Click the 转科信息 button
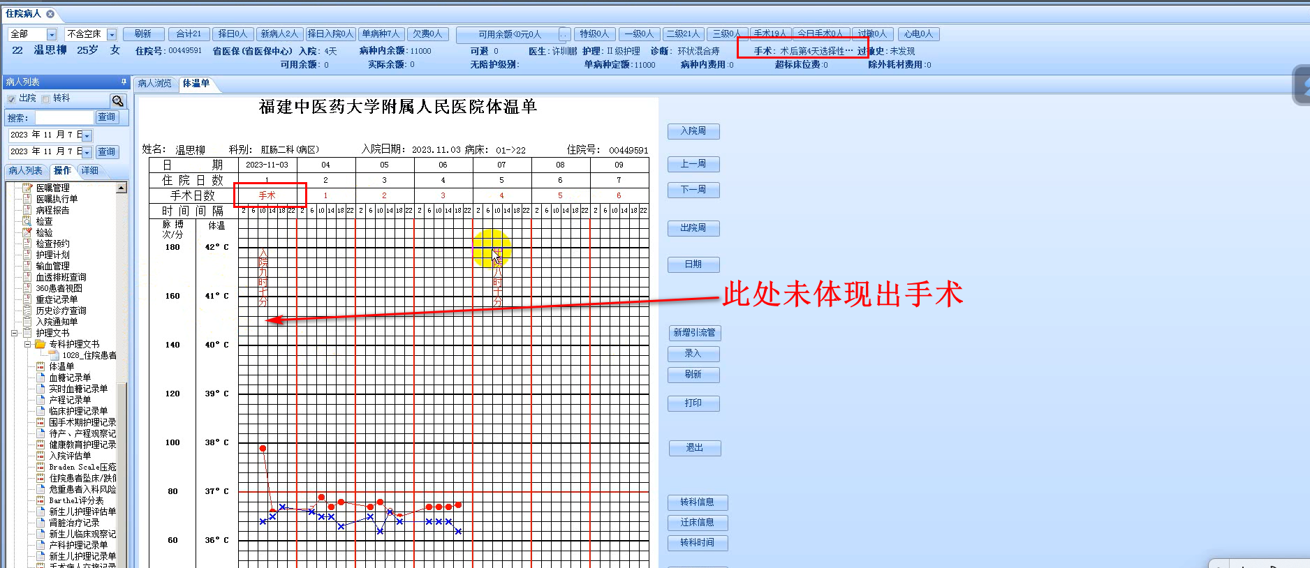The image size is (1310, 568). tap(698, 502)
